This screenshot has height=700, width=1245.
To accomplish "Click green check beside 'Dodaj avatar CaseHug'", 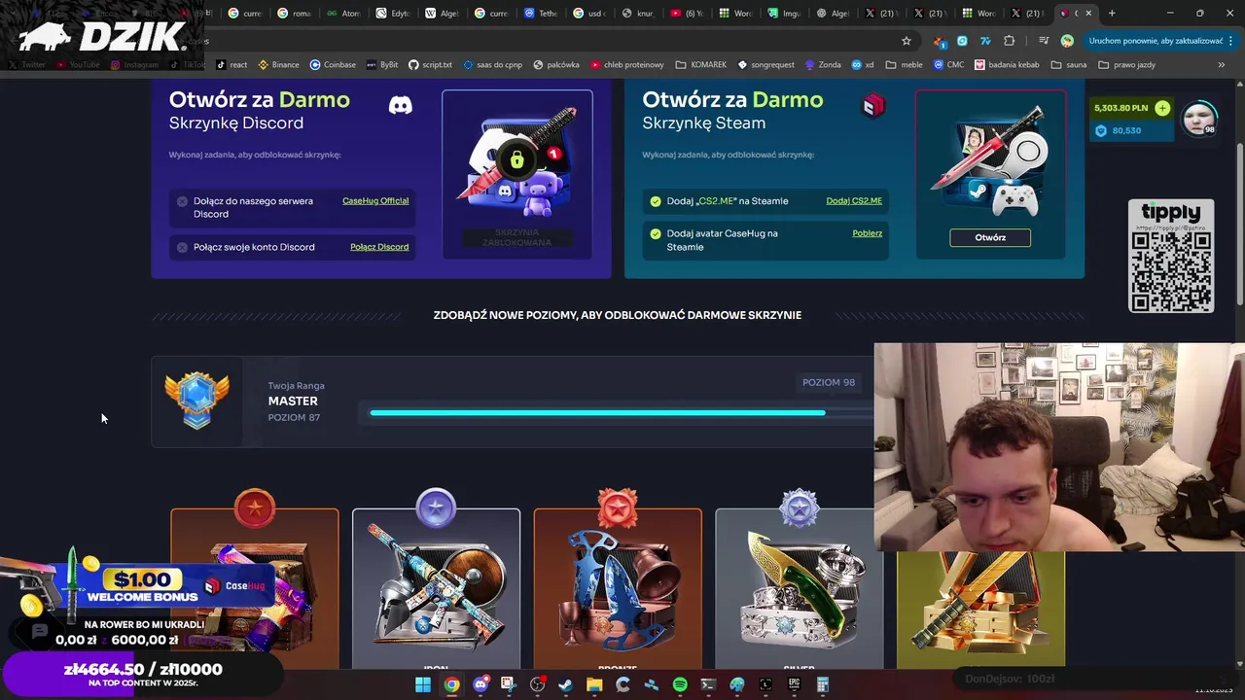I will coord(656,233).
